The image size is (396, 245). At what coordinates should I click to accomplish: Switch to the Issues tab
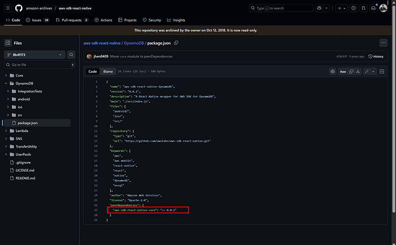(38, 20)
